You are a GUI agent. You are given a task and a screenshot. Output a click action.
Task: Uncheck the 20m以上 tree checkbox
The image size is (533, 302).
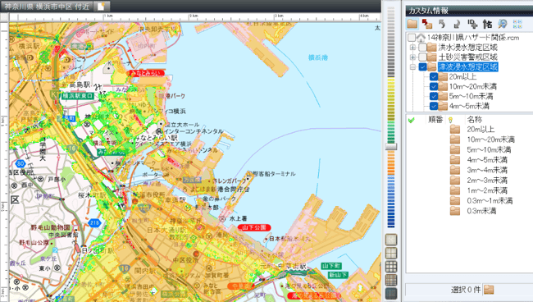(x=434, y=76)
